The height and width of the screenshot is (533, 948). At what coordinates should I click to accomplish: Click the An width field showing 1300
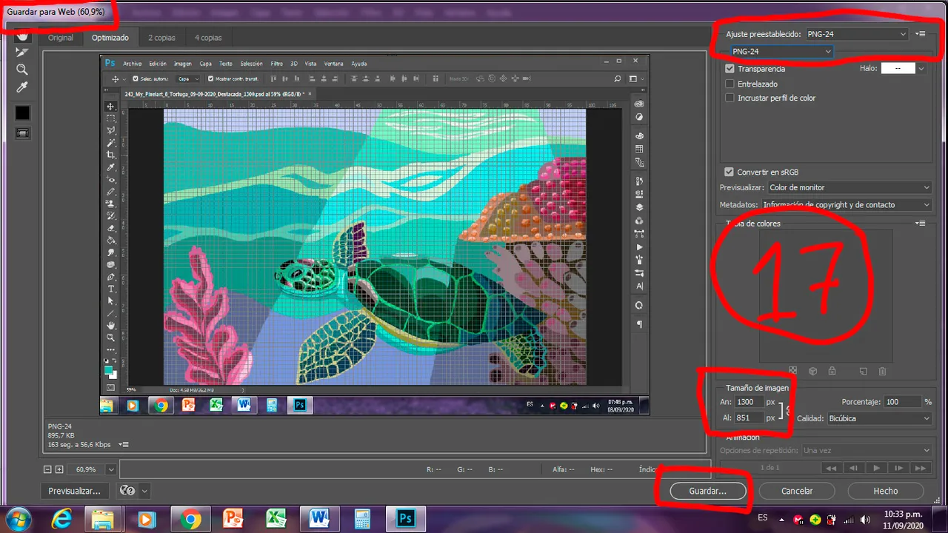click(x=749, y=402)
